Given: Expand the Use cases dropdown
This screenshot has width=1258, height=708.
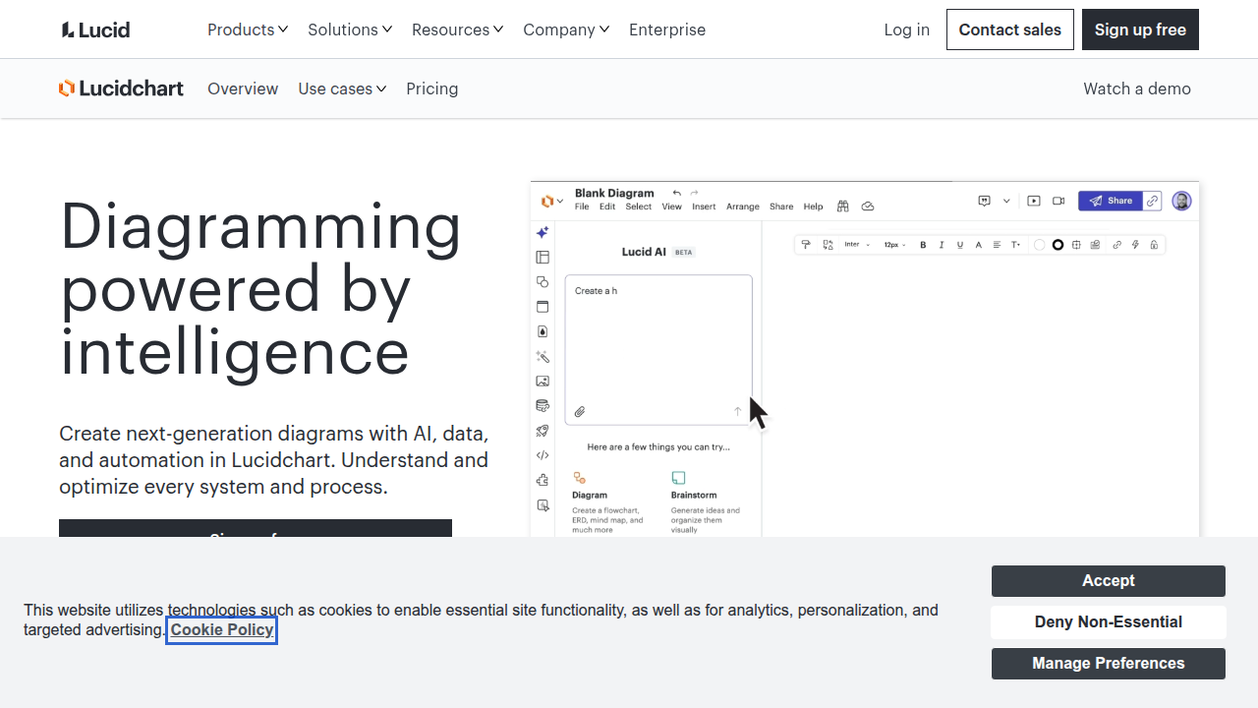Looking at the screenshot, I should (x=342, y=88).
